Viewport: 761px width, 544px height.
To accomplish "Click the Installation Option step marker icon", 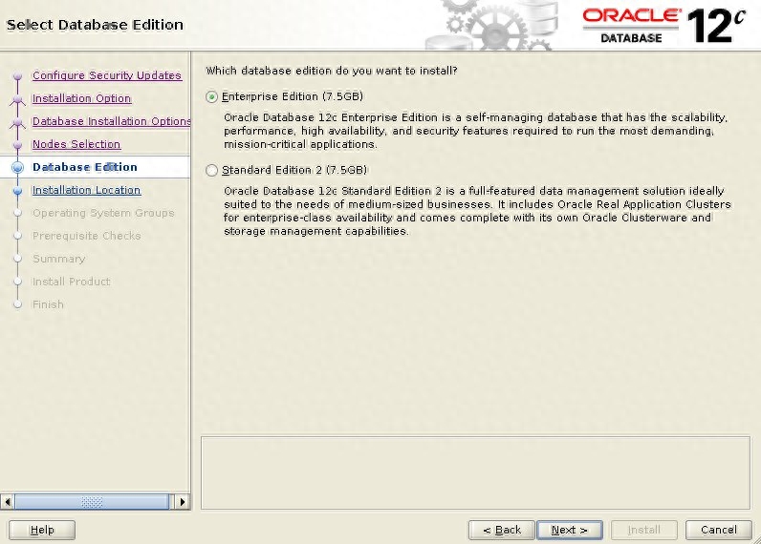I will [16, 99].
